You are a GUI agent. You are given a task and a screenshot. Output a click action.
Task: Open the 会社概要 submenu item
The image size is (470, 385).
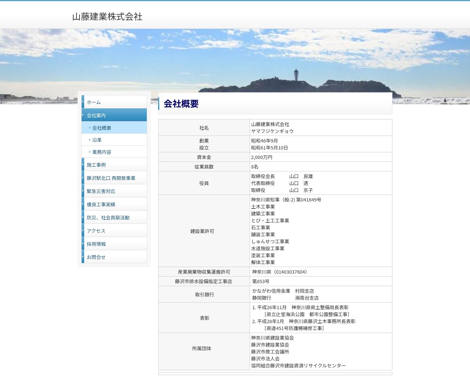pos(114,128)
